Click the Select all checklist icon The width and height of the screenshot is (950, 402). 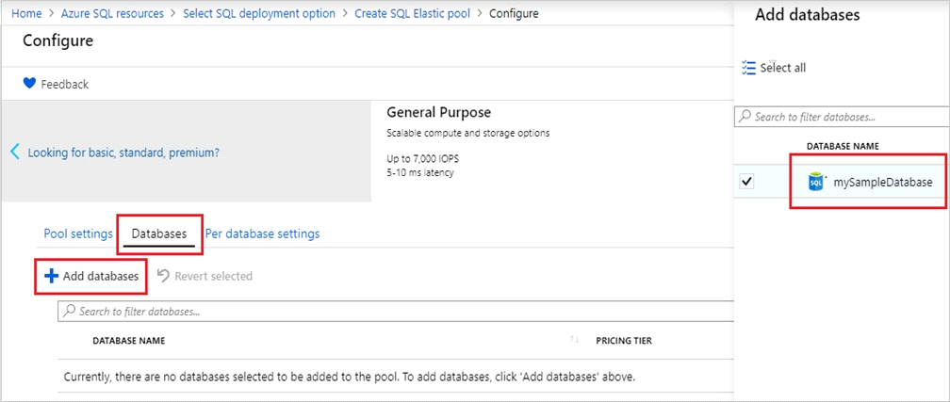[x=749, y=67]
